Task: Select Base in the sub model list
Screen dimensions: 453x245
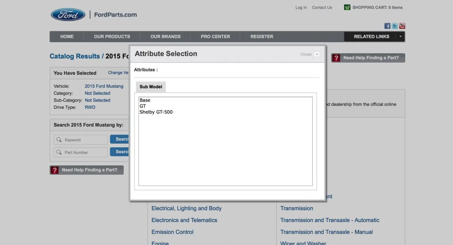Action: 145,100
